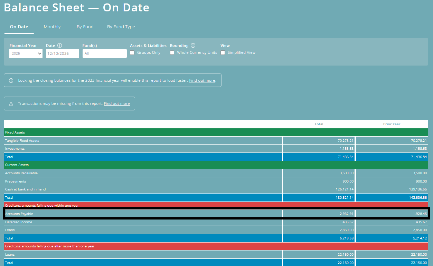This screenshot has height=266, width=433.
Task: Go to the By Fund Type tab
Action: click(x=121, y=27)
